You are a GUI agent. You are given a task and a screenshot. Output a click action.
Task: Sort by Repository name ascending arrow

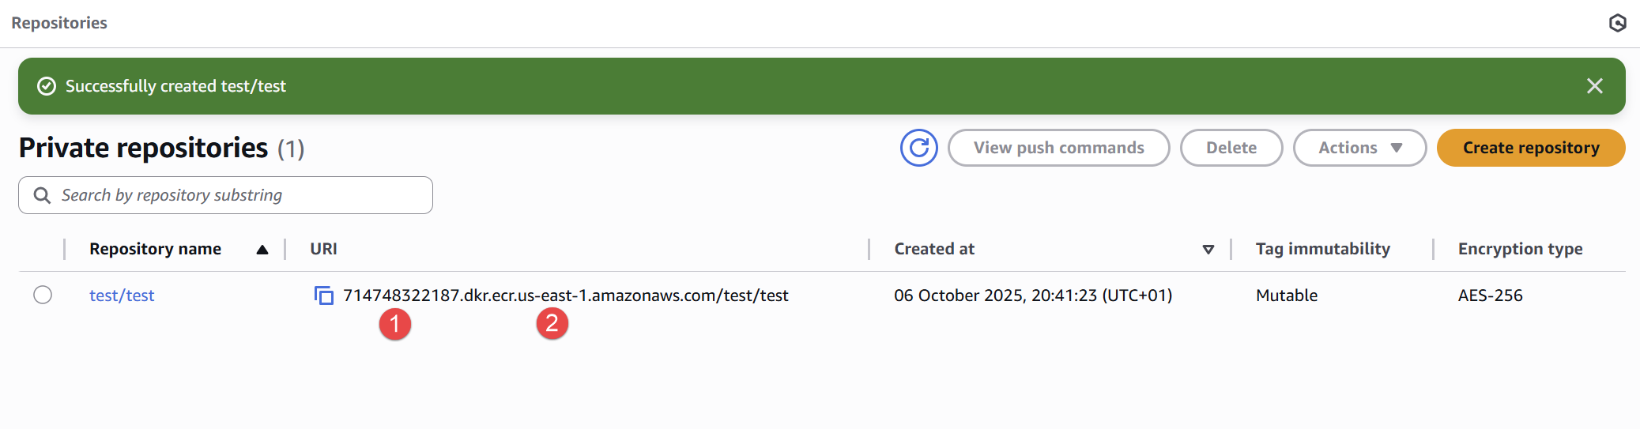click(x=262, y=250)
